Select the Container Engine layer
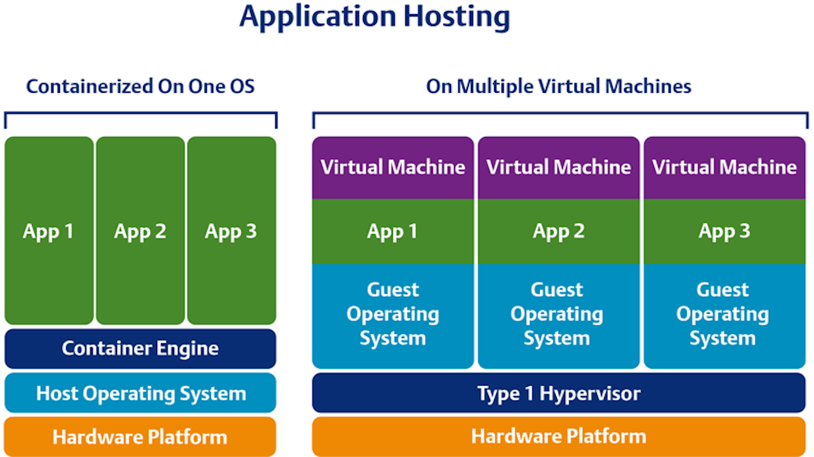 click(x=140, y=348)
